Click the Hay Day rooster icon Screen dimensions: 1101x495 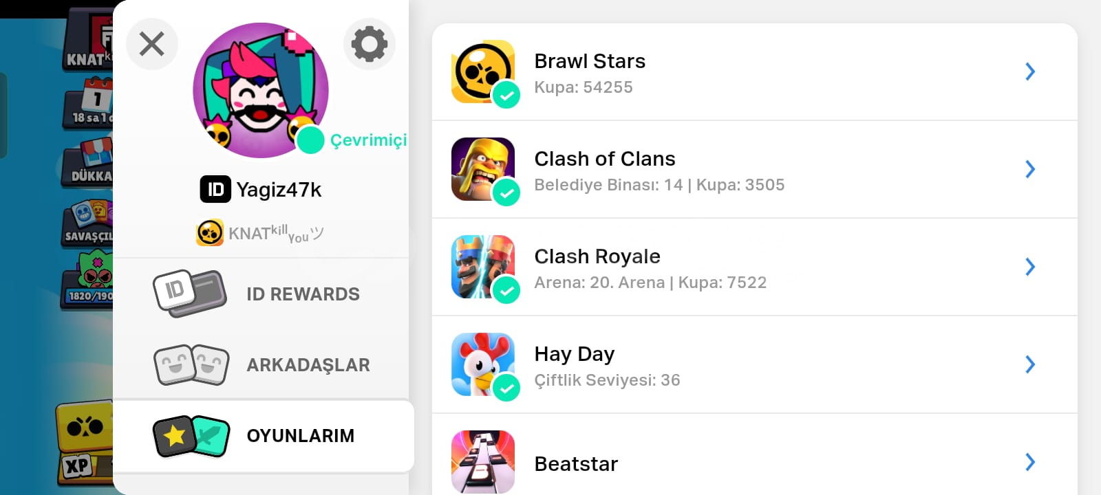pos(483,364)
